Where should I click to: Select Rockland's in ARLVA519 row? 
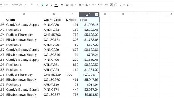coord(24,85)
